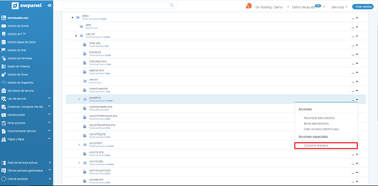Click the data folder icon
Image resolution: width=378 pixels, height=186 pixels.
pos(81,27)
